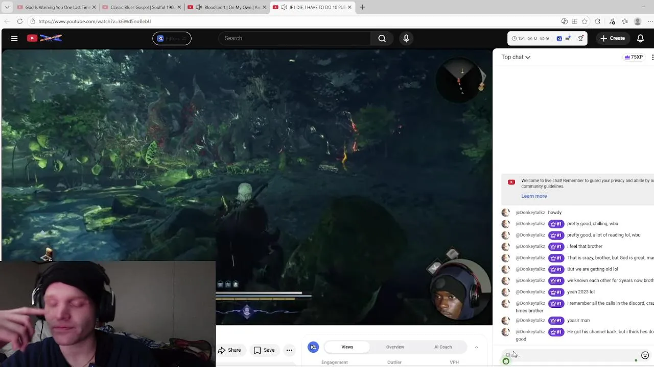Collapse the vidIQ panel with chevron
Viewport: 654px width, 367px height.
[476, 347]
